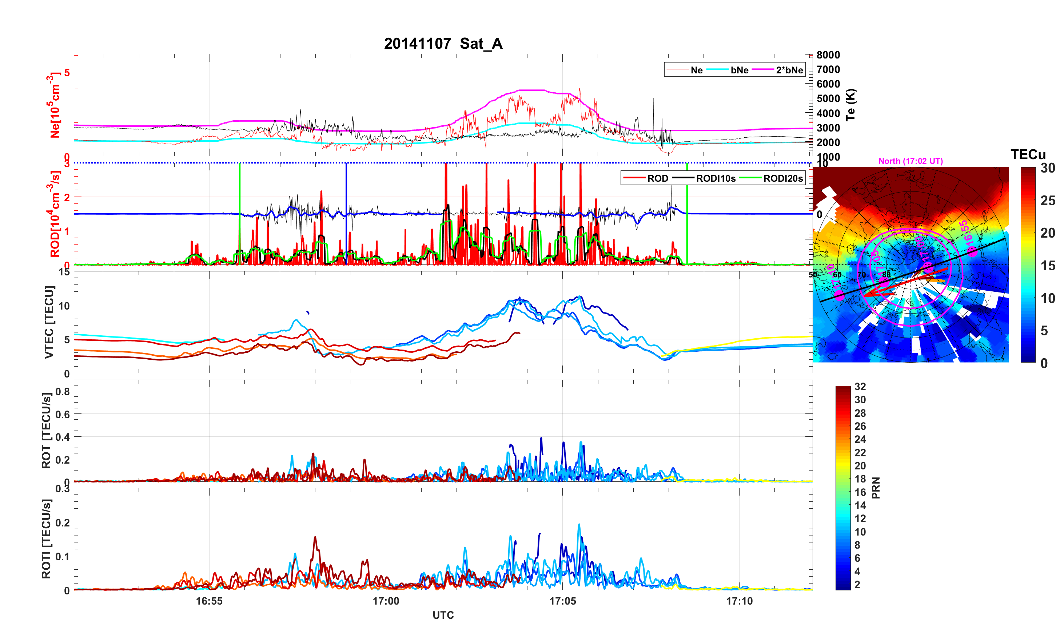Click the 17:05 tick on UTC axis
This screenshot has height=638, width=1056.
[562, 601]
